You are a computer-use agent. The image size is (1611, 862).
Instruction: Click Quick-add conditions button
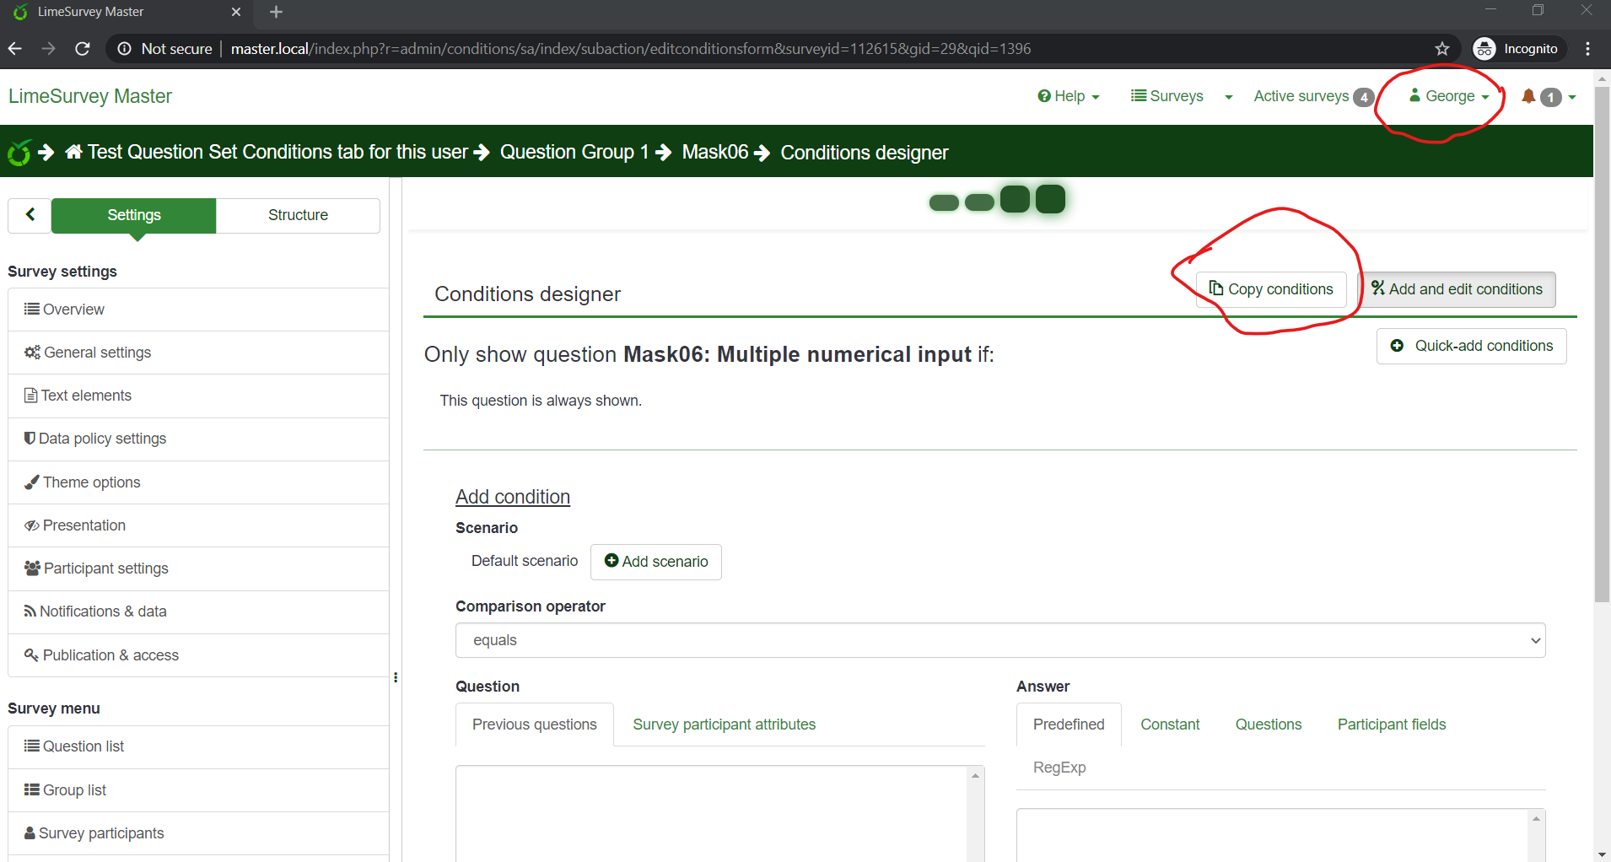1471,346
